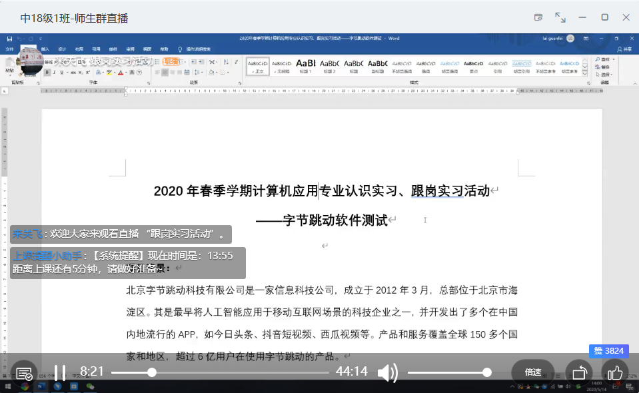The width and height of the screenshot is (639, 393).
Task: Click Word undo icon
Action: [20, 39]
